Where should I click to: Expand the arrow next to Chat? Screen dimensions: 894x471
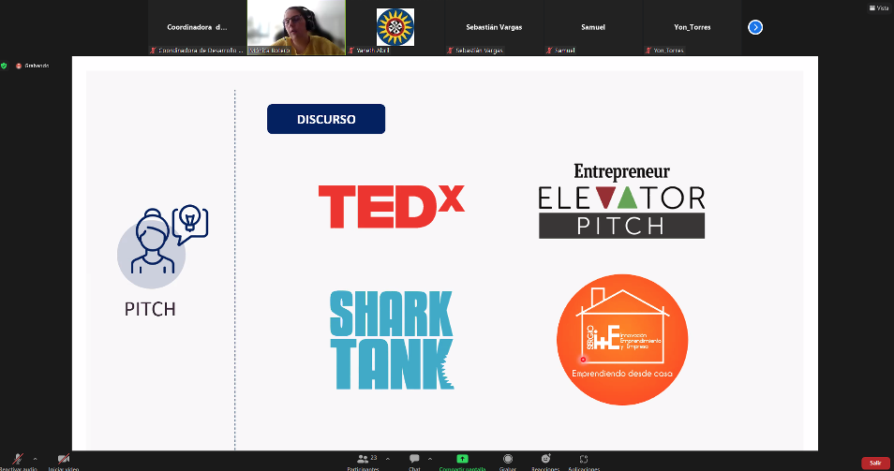point(430,459)
